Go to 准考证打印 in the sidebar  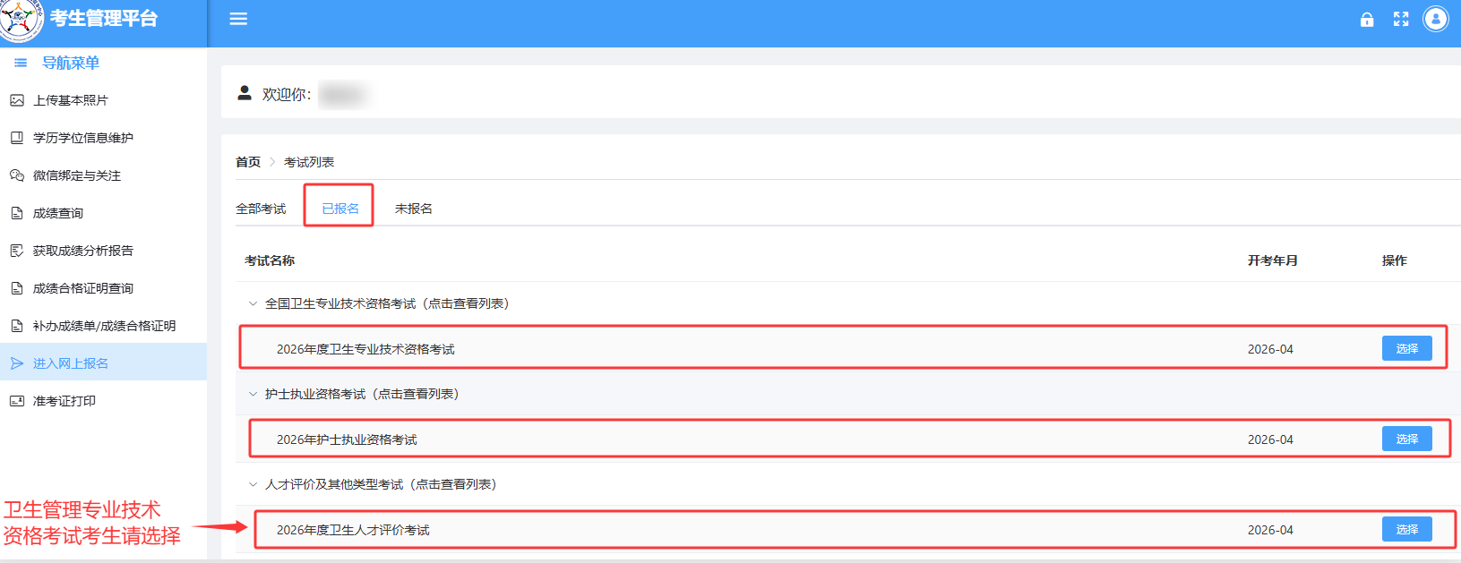coord(64,401)
